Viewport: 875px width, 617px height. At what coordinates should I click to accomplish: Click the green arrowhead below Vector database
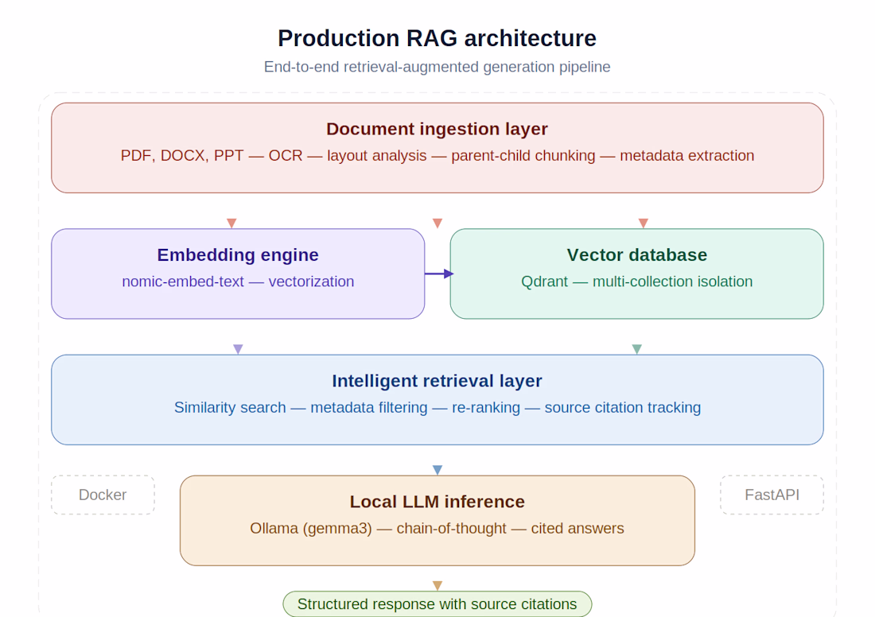tap(636, 349)
